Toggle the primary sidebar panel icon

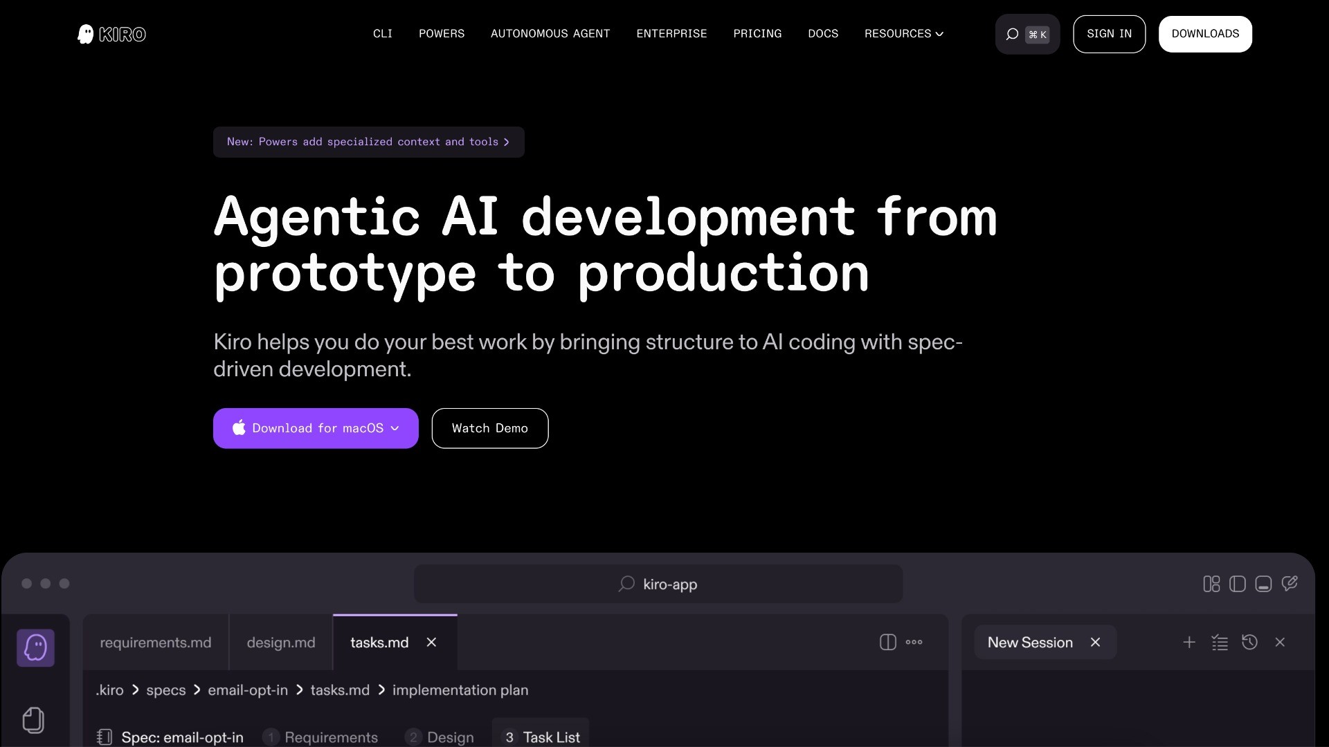[x=1238, y=584]
